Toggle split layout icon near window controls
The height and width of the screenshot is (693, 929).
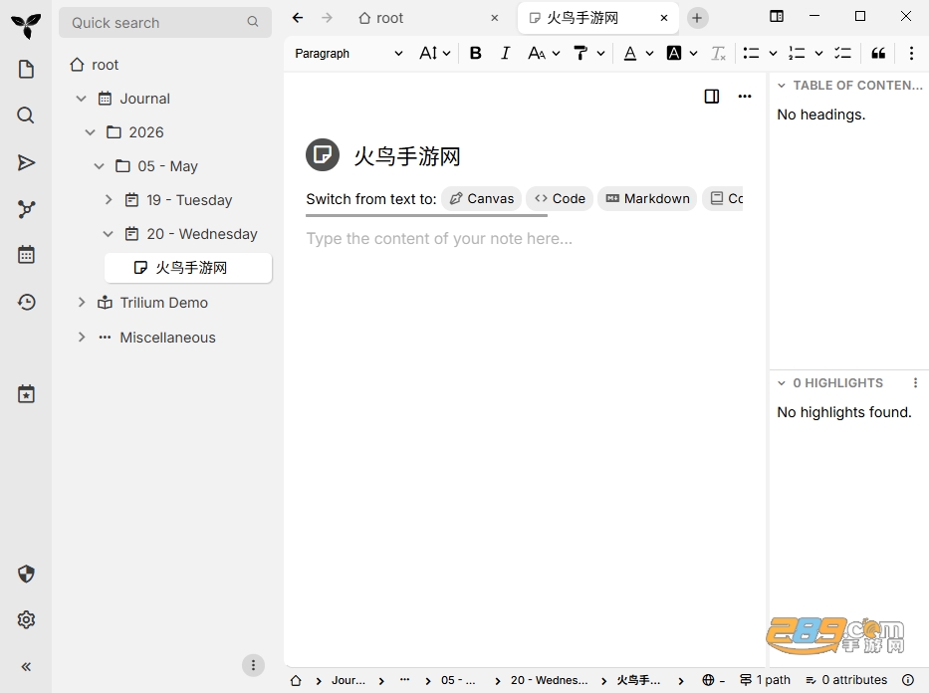[776, 17]
